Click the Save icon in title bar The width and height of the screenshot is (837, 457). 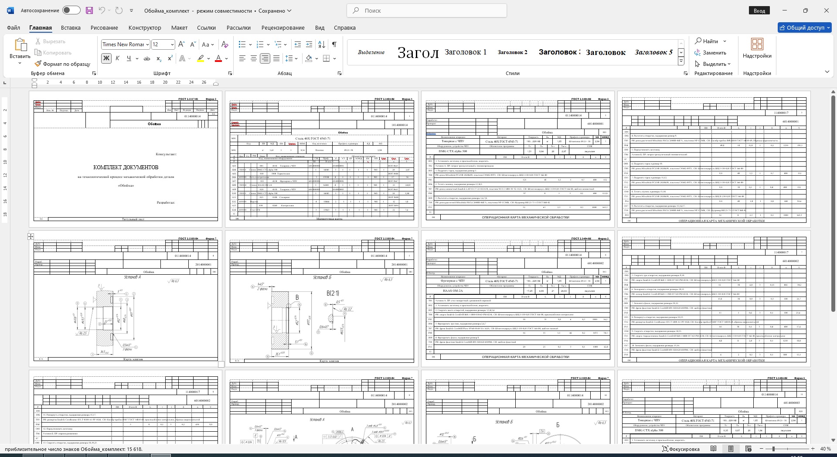point(89,10)
